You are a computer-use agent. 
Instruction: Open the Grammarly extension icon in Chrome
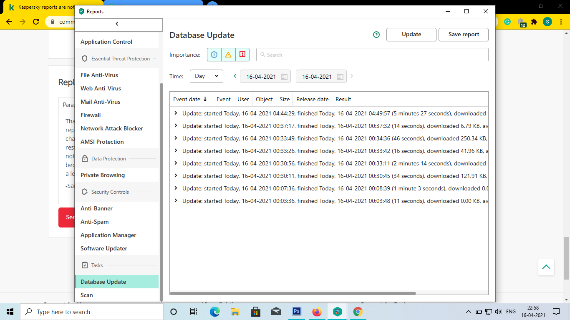point(507,22)
